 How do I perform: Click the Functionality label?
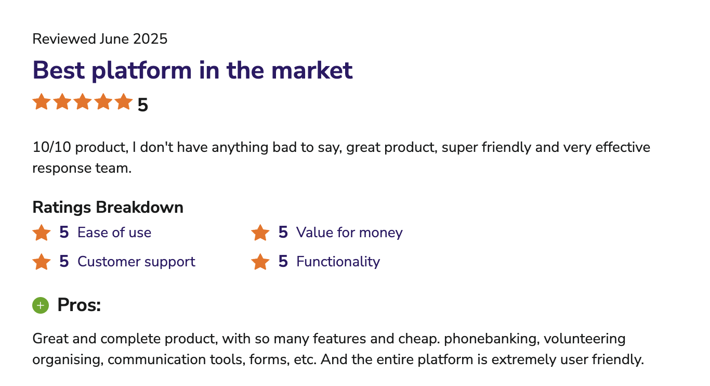coord(338,262)
